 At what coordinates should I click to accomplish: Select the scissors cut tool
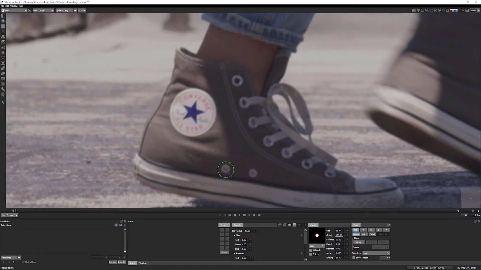coord(3,63)
